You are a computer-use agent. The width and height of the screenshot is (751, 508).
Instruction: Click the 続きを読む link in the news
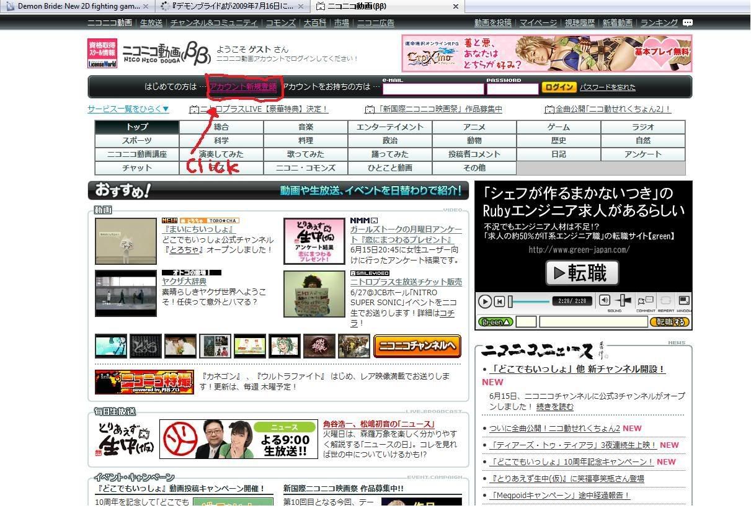coord(555,407)
